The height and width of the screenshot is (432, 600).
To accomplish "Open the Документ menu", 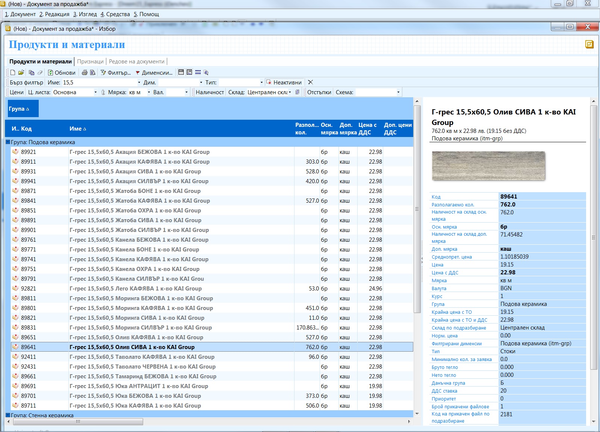I will (20, 14).
